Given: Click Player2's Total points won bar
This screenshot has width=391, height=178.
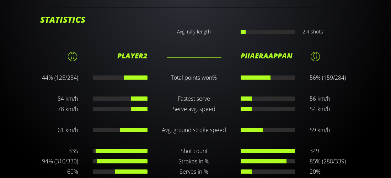Looking at the screenshot, I should coord(120,78).
